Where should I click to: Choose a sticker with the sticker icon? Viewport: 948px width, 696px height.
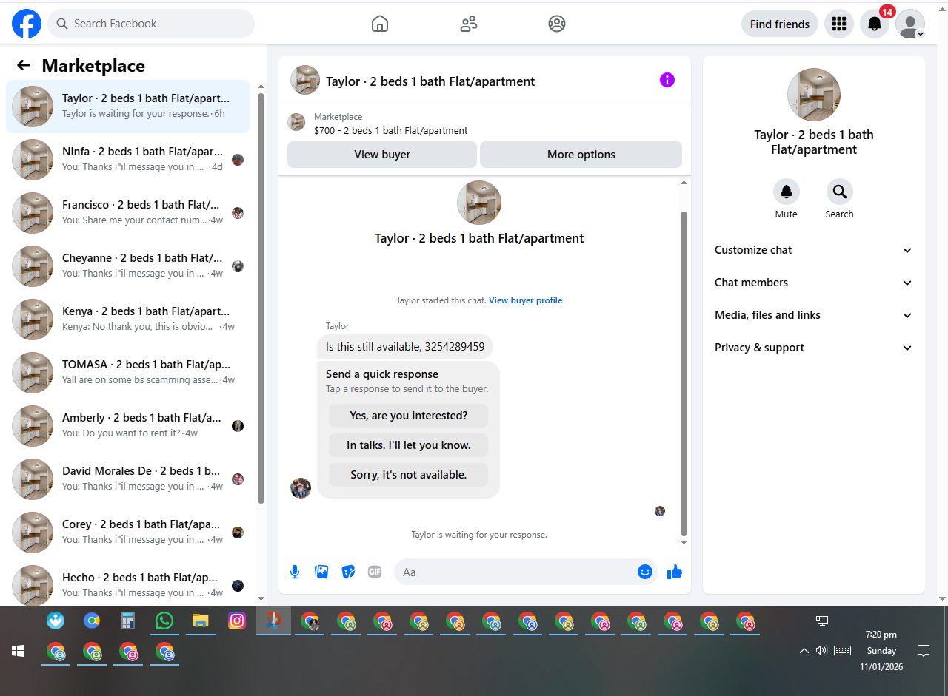(x=348, y=572)
